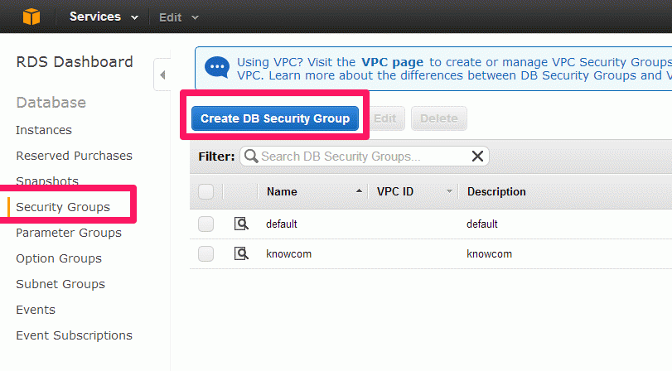Check the default security group row checkbox

[205, 224]
